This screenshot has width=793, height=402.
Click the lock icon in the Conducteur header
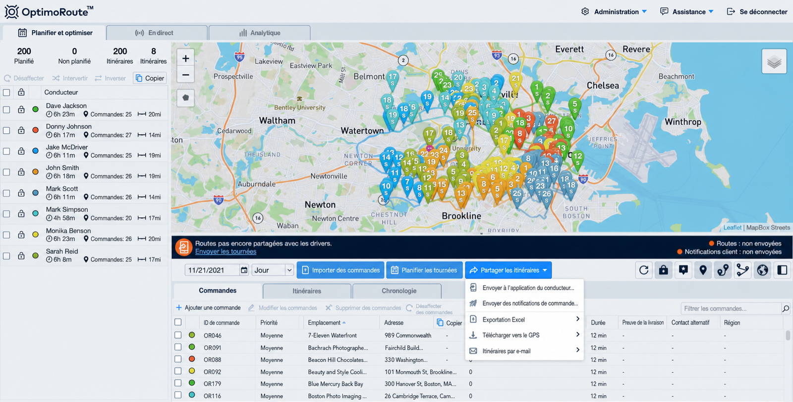click(x=21, y=92)
